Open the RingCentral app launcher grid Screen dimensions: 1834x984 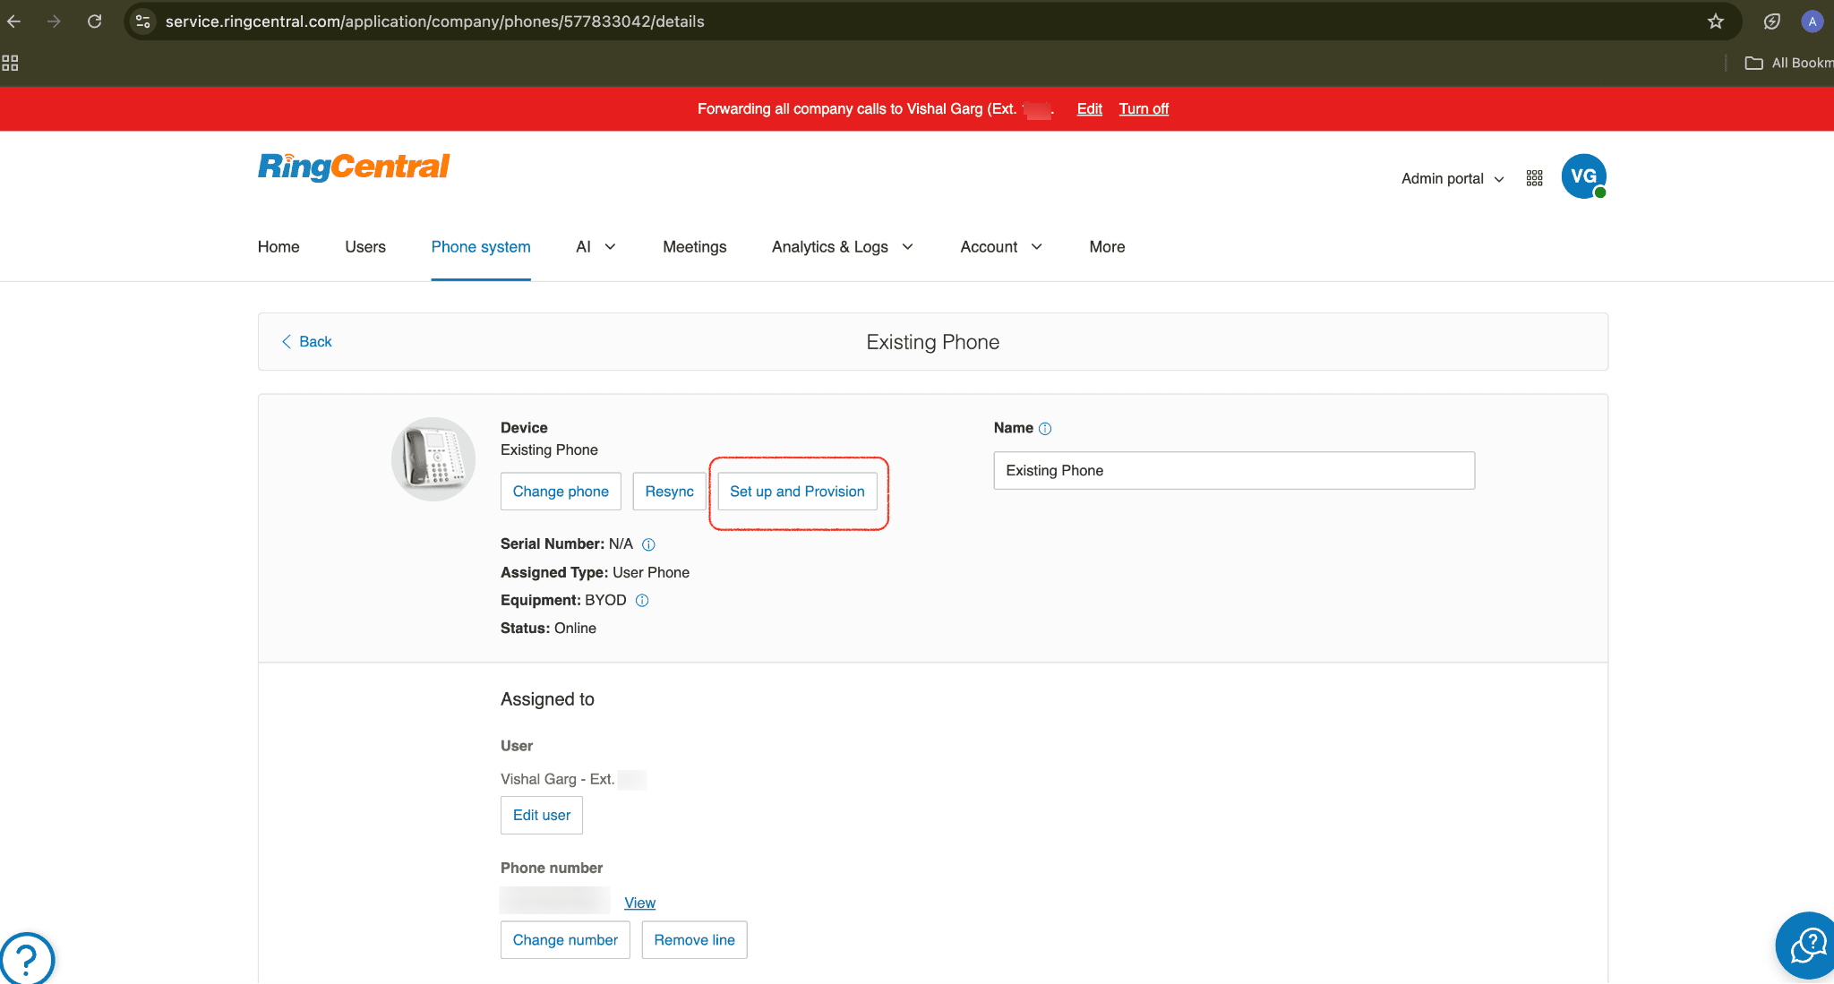click(1534, 178)
